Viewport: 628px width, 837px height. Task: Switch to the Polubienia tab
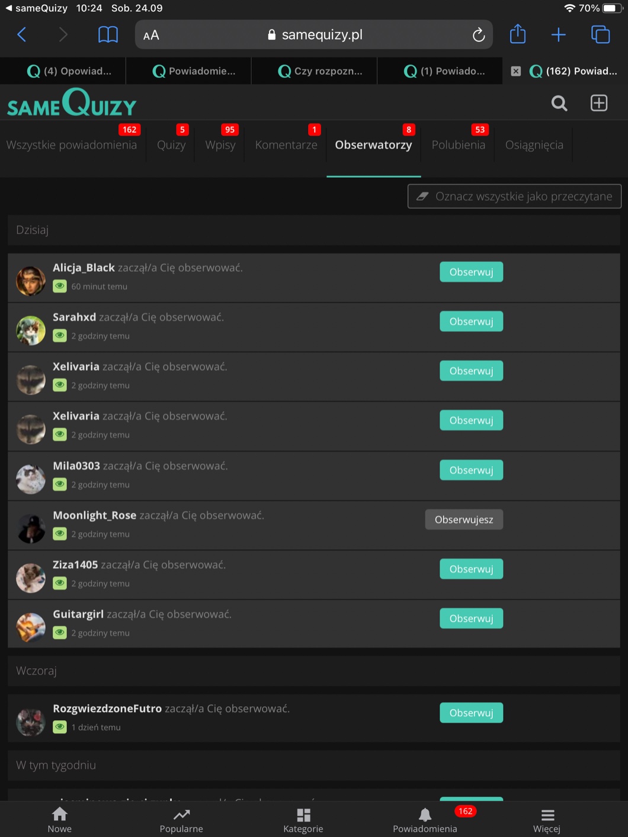pyautogui.click(x=458, y=145)
